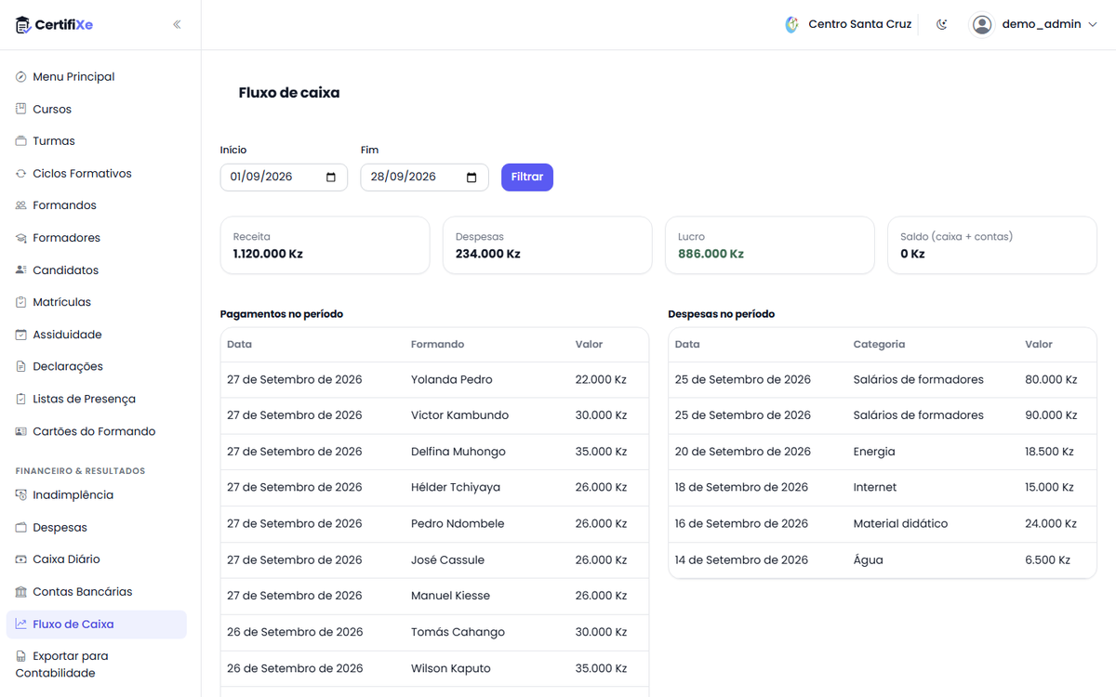Toggle dark mode moon icon
Viewport: 1116px width, 697px height.
coord(942,25)
